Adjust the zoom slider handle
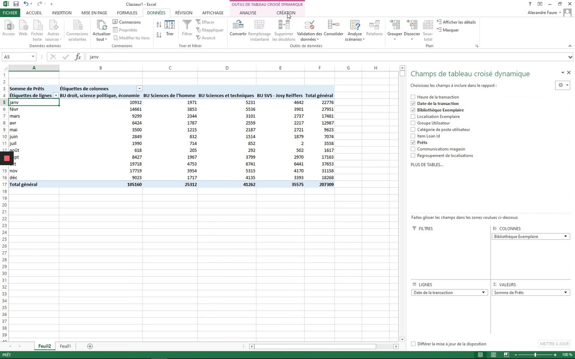Image resolution: width=575 pixels, height=359 pixels. pos(535,355)
